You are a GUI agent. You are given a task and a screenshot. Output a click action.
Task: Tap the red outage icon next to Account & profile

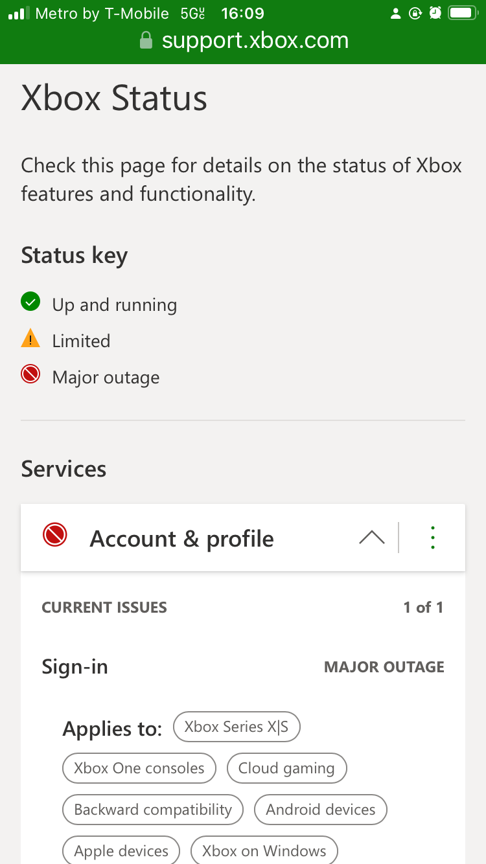(x=55, y=535)
